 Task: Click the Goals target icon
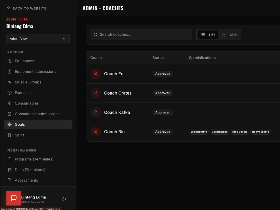click(x=10, y=125)
